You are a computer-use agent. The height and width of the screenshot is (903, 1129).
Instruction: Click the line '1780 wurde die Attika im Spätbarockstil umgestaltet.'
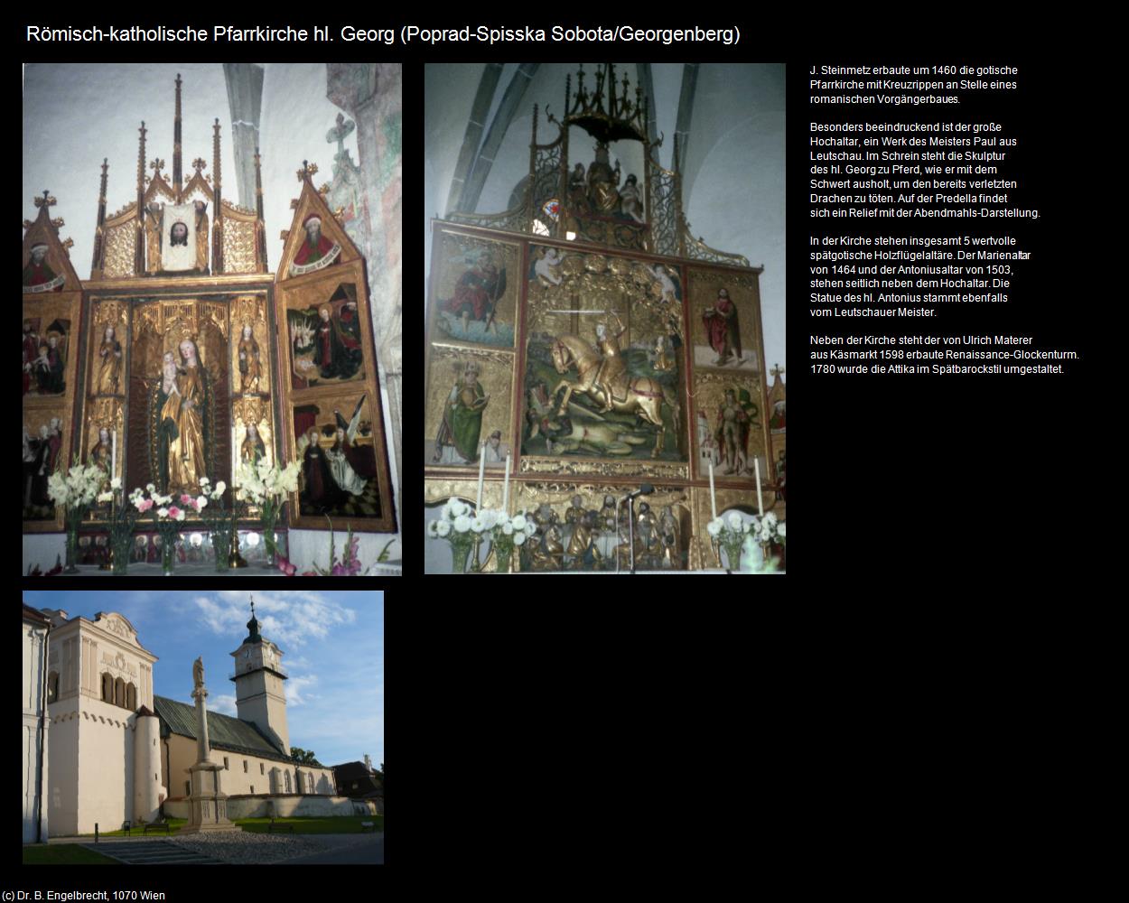pyautogui.click(x=937, y=369)
